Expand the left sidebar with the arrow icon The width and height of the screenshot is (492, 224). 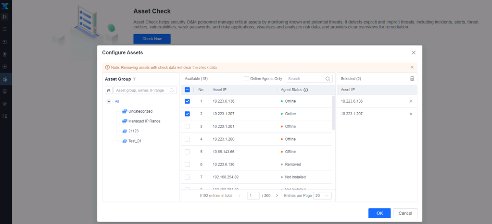click(x=5, y=17)
